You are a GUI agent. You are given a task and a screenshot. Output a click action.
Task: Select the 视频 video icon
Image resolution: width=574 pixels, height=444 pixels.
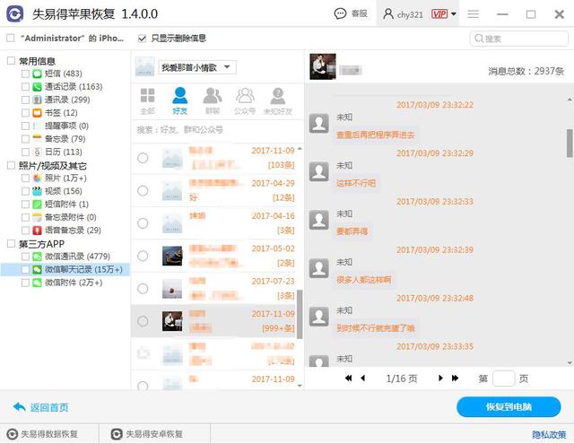(37, 191)
